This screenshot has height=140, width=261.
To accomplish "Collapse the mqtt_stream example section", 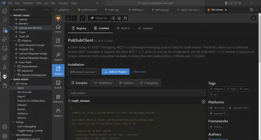I will tap(203, 101).
